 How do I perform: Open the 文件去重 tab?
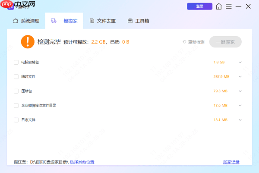[103, 21]
